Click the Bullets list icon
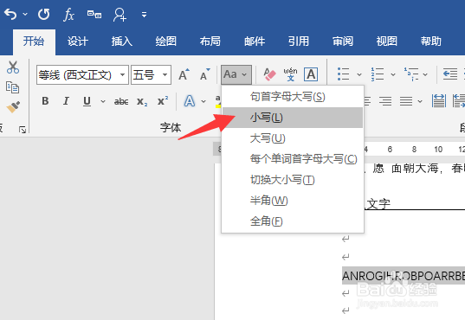 tap(344, 74)
